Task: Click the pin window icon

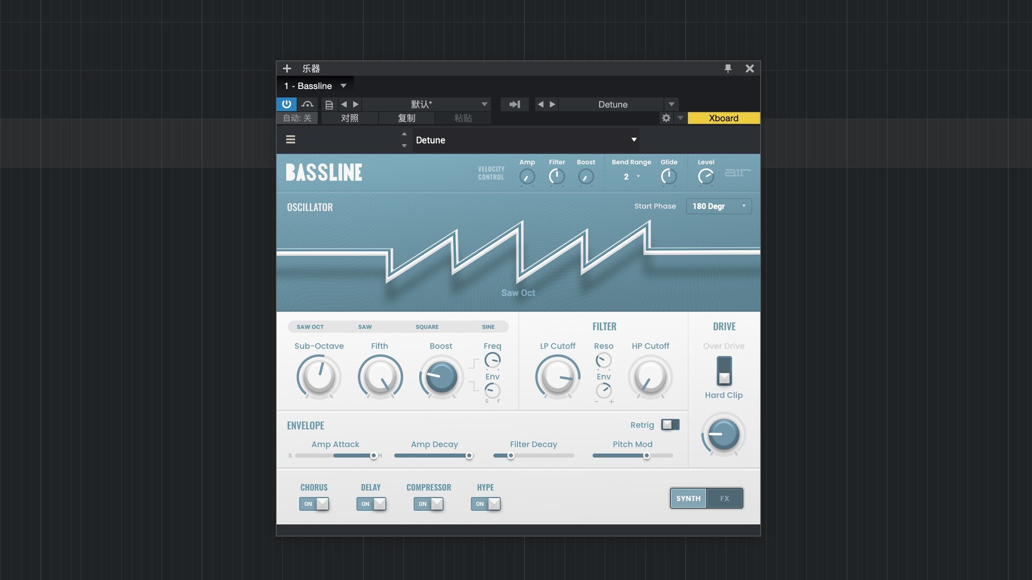Action: tap(728, 69)
